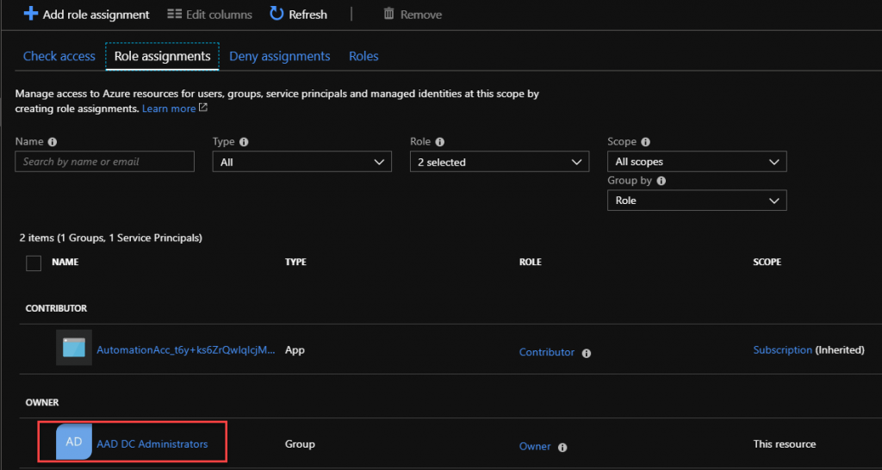Click the This resource scope text
The image size is (882, 470).
(x=785, y=444)
